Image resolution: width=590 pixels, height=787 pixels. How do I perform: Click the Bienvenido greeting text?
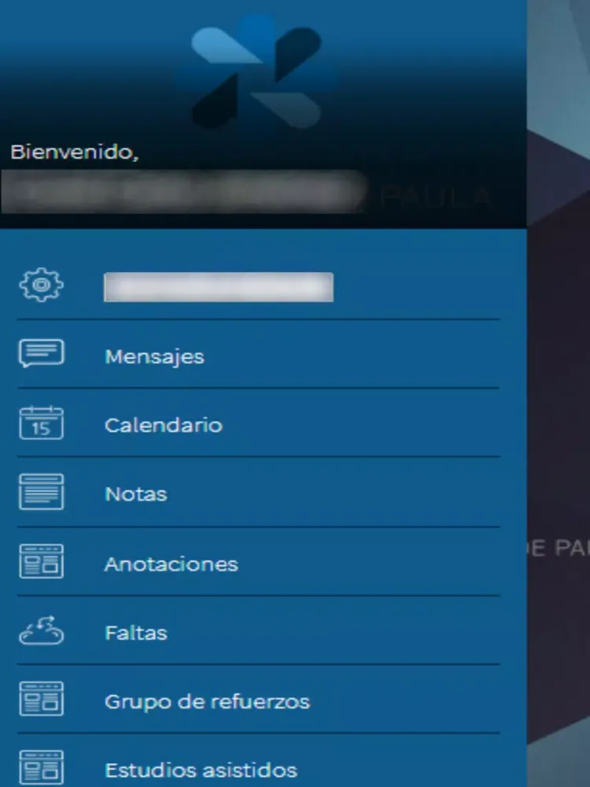pyautogui.click(x=74, y=152)
